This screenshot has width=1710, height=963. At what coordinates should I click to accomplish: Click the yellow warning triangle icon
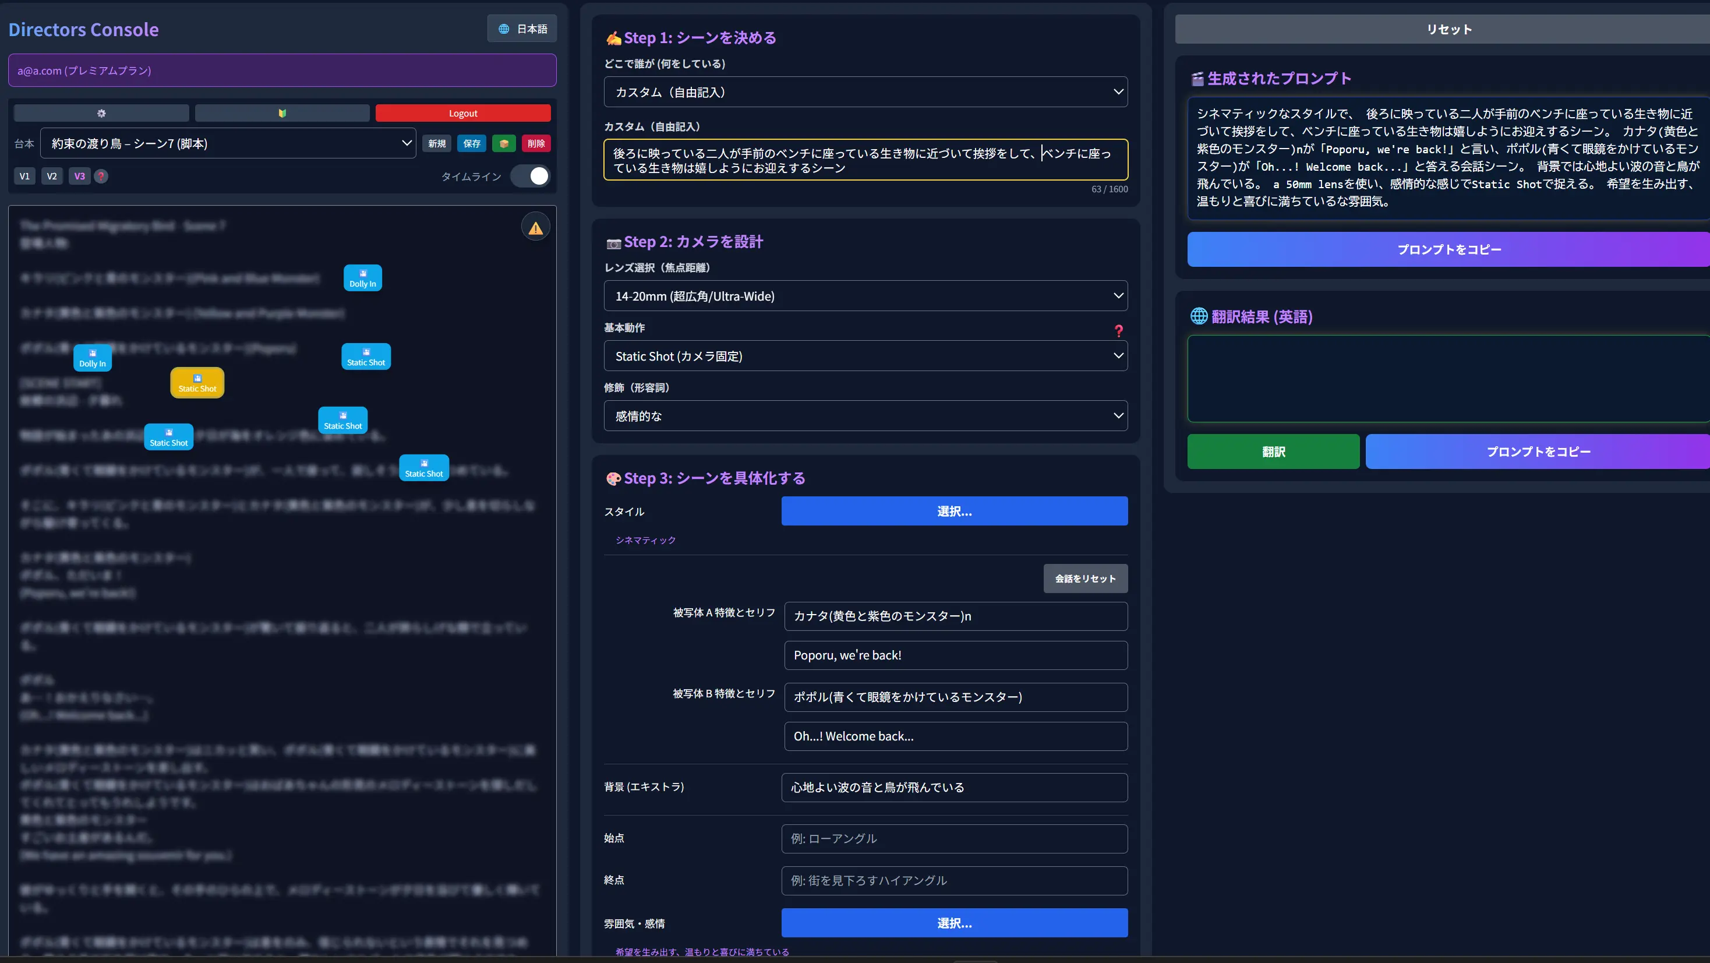pyautogui.click(x=535, y=228)
